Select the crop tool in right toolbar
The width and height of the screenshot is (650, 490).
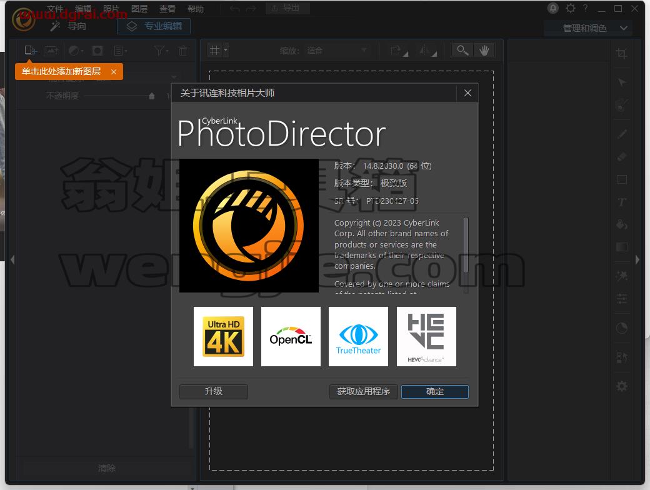click(621, 53)
